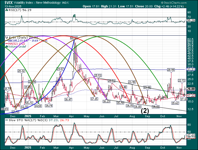Click the 12.70 December low label
Image resolution: width=198 pixels, height=150 pixels.
coord(16,112)
